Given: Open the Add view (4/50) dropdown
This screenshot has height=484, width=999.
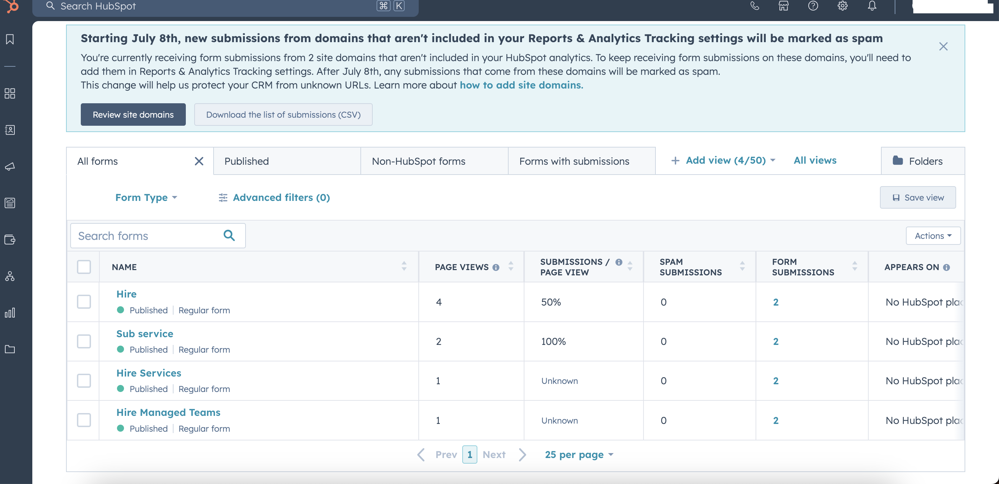Looking at the screenshot, I should coord(723,160).
